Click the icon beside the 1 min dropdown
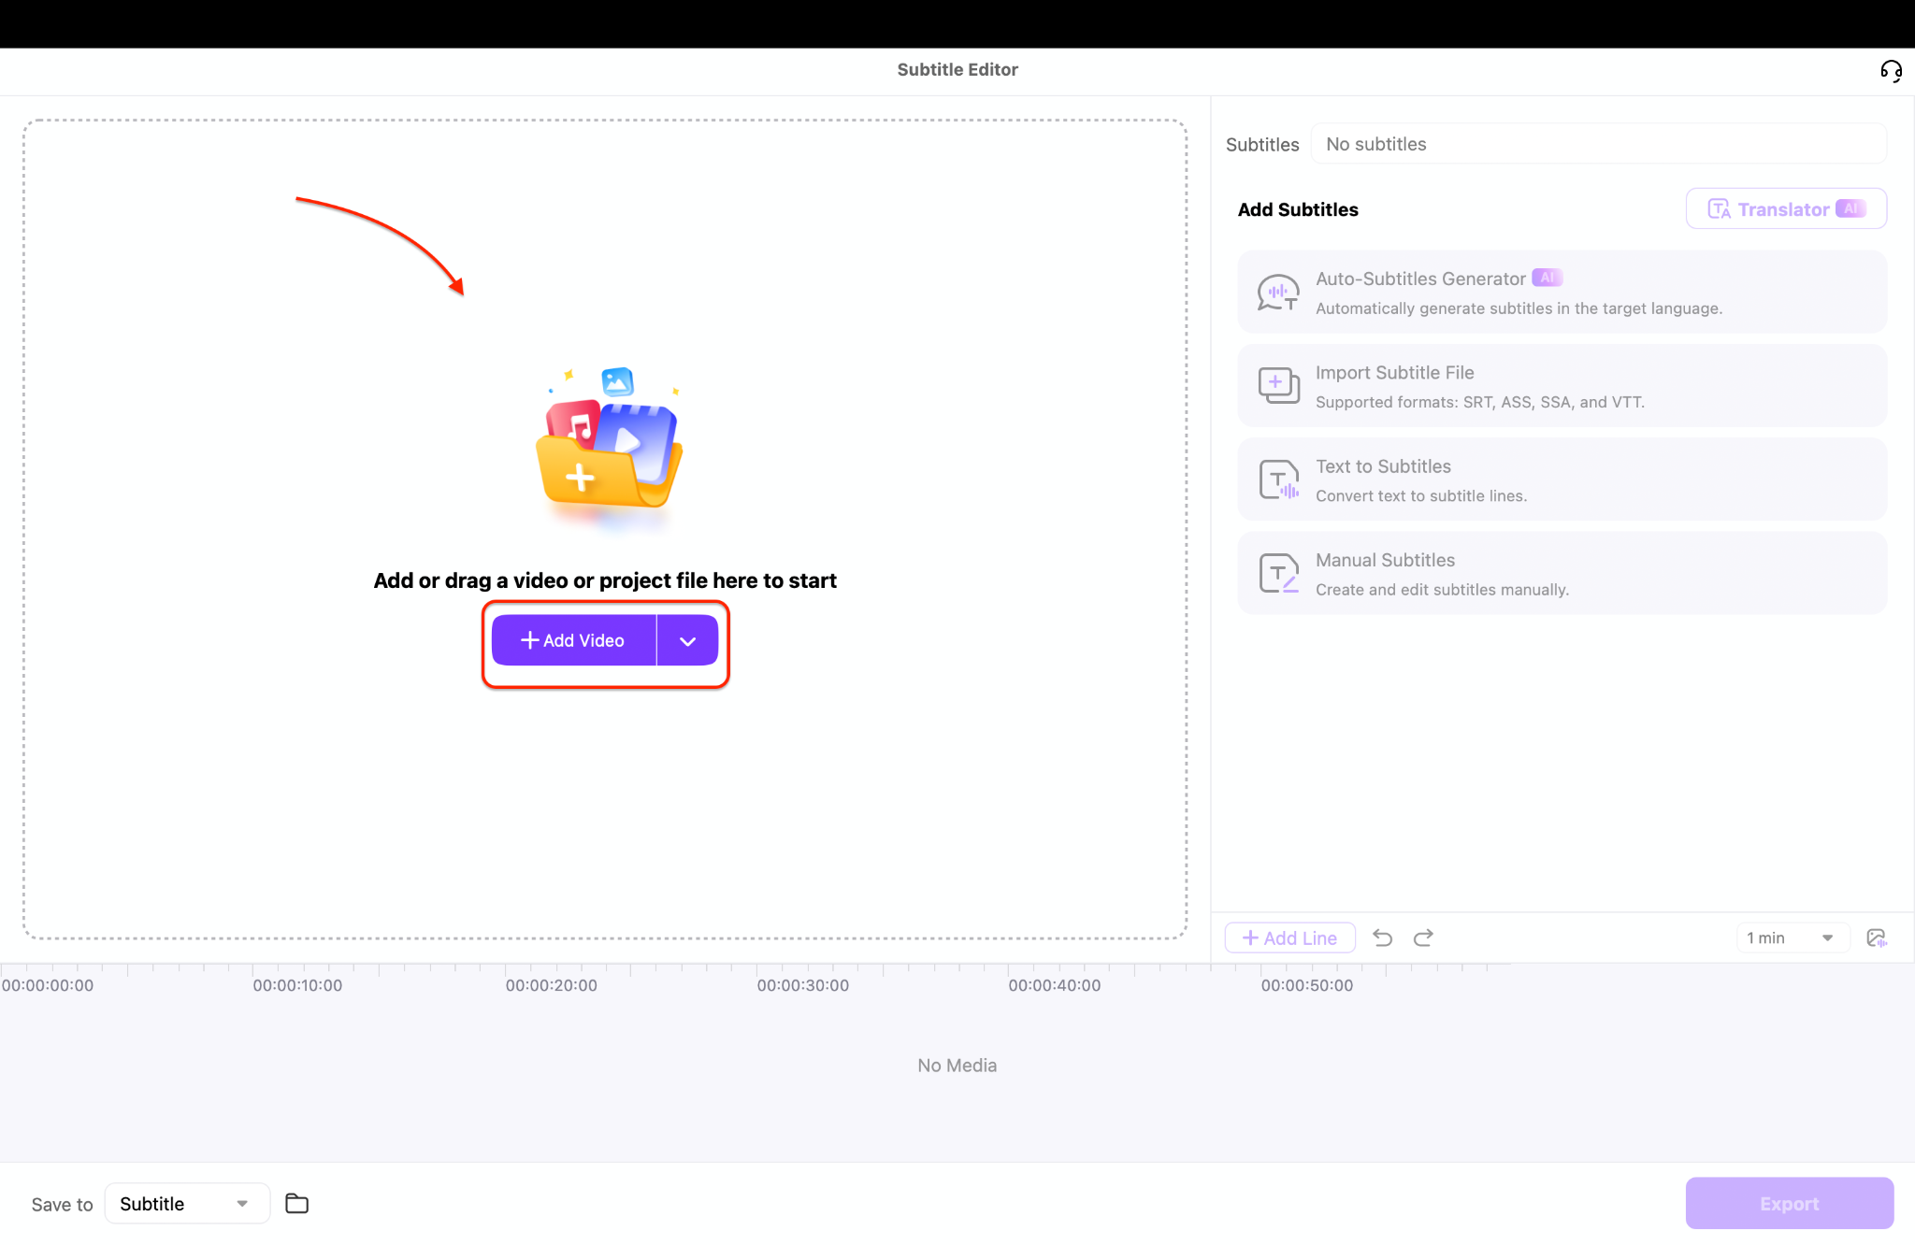Screen dimensions: 1915x1245 click(x=1876, y=937)
